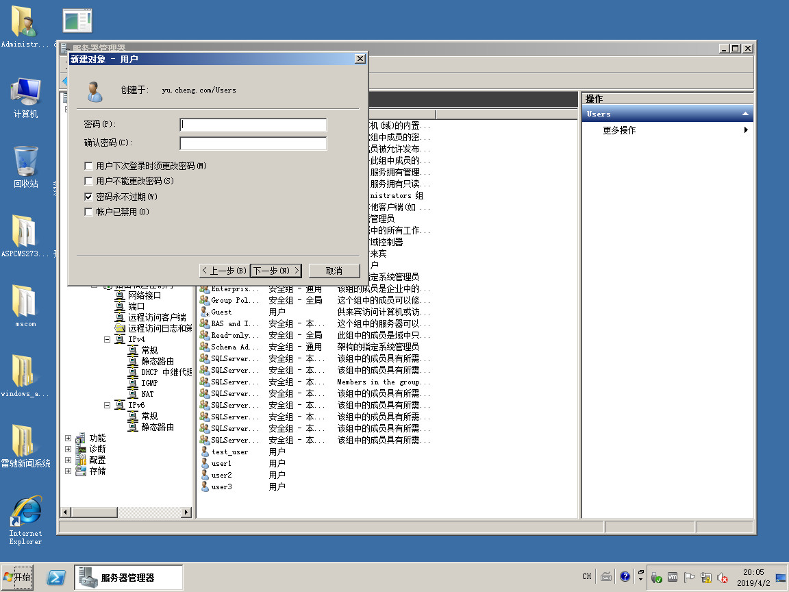Select the Guest user entry
This screenshot has height=592, width=789.
(221, 312)
